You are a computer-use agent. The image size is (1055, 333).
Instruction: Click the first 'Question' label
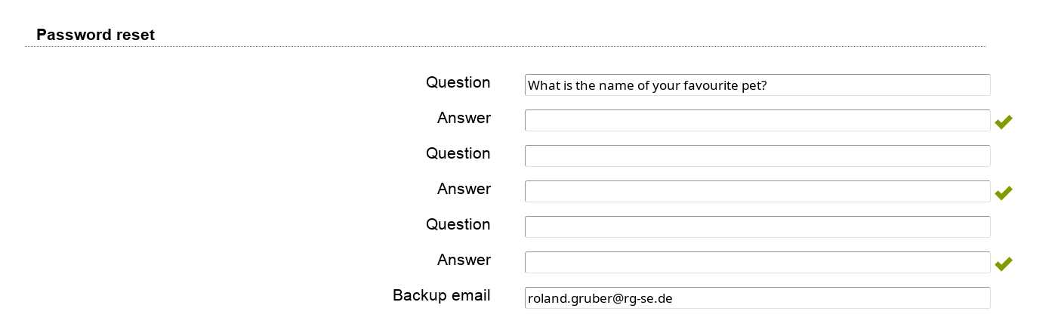point(458,82)
